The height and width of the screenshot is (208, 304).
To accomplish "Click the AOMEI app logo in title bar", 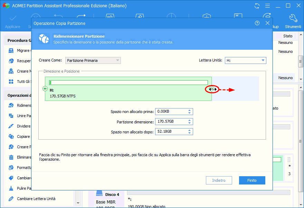I will tap(6, 6).
